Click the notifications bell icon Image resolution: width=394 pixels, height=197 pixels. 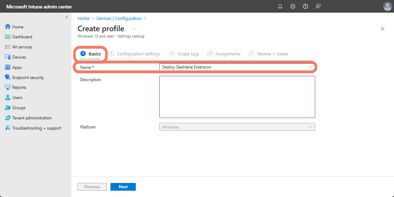280,6
